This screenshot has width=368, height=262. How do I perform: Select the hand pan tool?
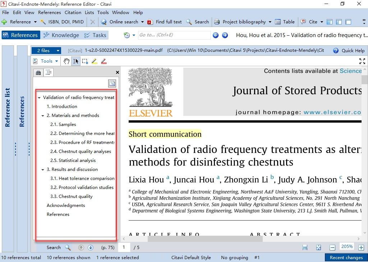tap(66, 61)
